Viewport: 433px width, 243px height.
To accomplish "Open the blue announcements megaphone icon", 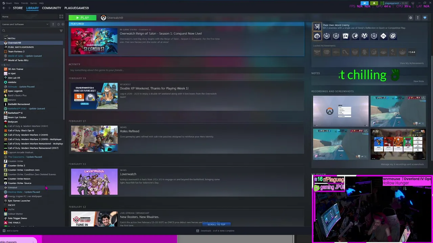I will pos(365,3).
